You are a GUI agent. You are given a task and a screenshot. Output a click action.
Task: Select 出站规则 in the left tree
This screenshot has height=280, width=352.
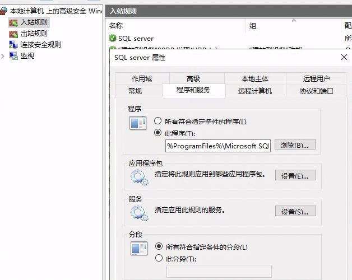(34, 34)
